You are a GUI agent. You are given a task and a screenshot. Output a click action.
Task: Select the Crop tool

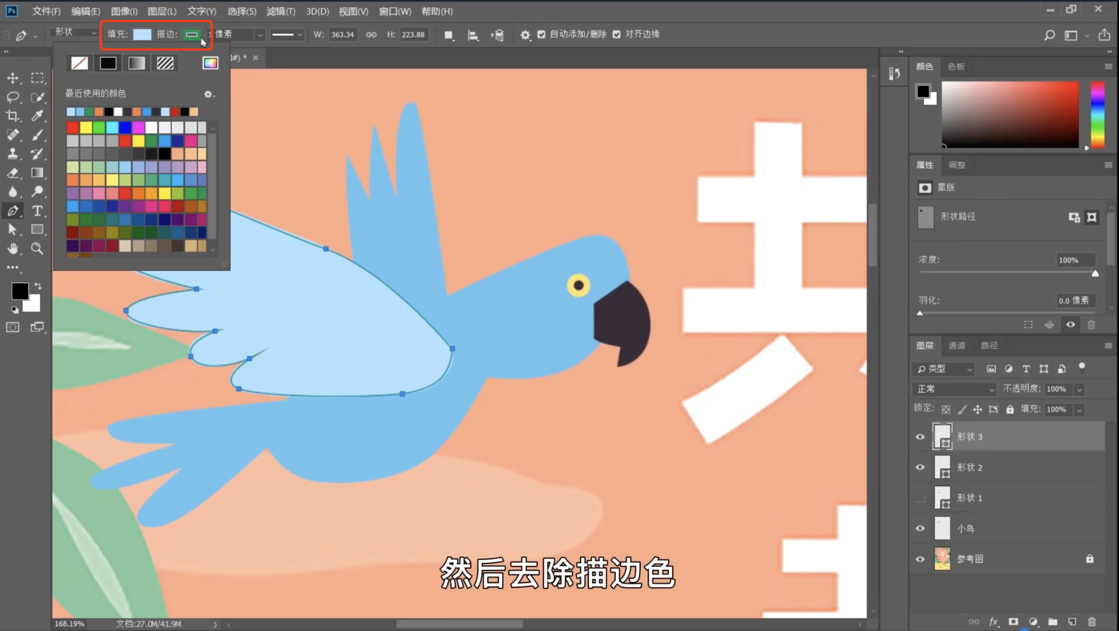[13, 115]
